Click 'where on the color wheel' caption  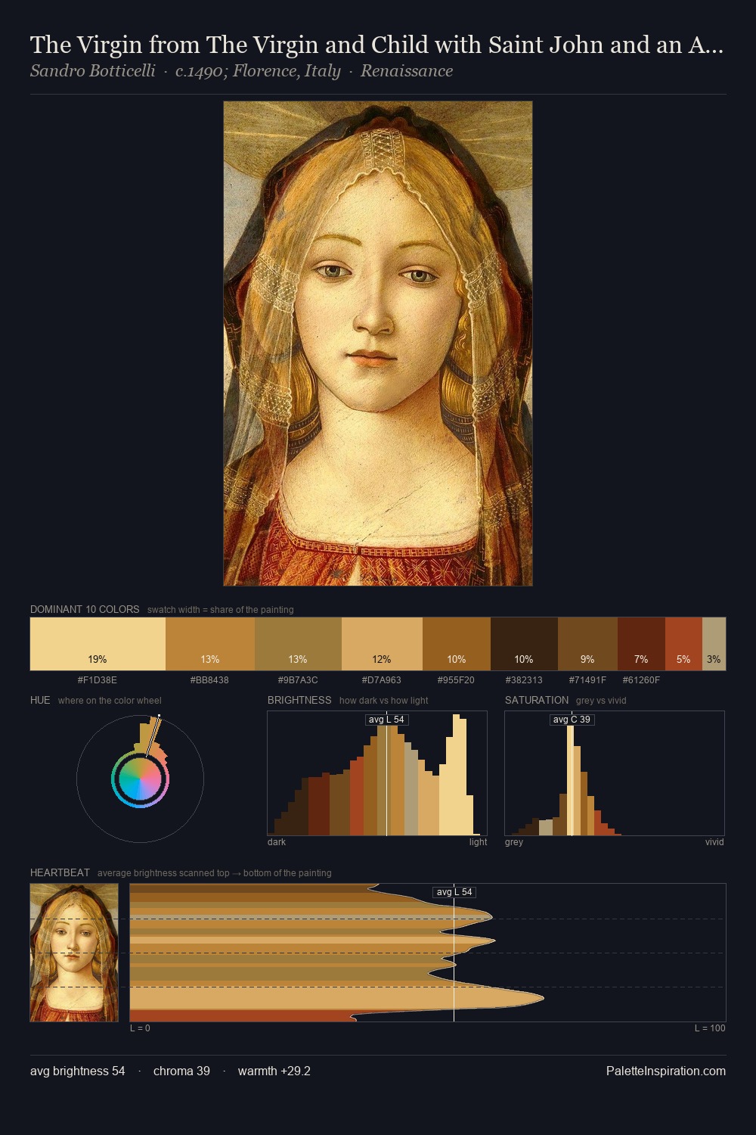110,701
